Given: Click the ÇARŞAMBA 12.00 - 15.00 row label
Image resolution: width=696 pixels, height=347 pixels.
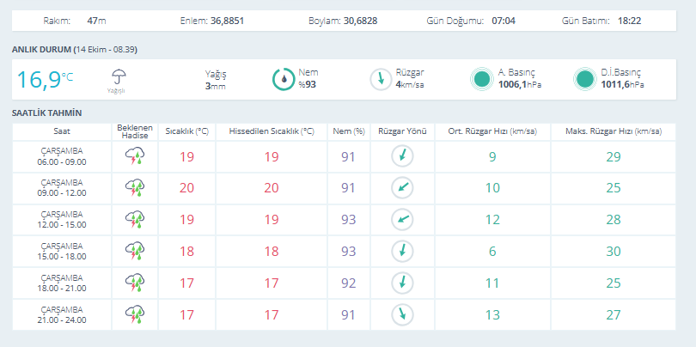Looking at the screenshot, I should 62,220.
